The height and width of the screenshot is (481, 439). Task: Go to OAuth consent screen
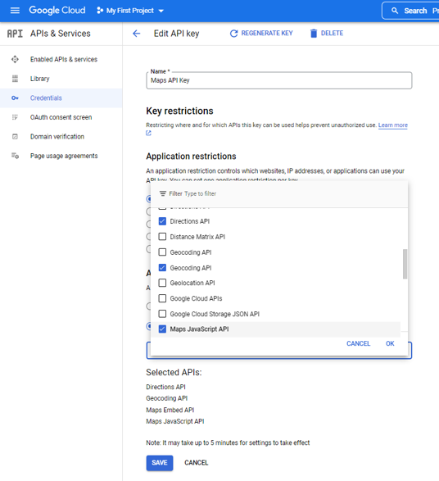coord(61,117)
